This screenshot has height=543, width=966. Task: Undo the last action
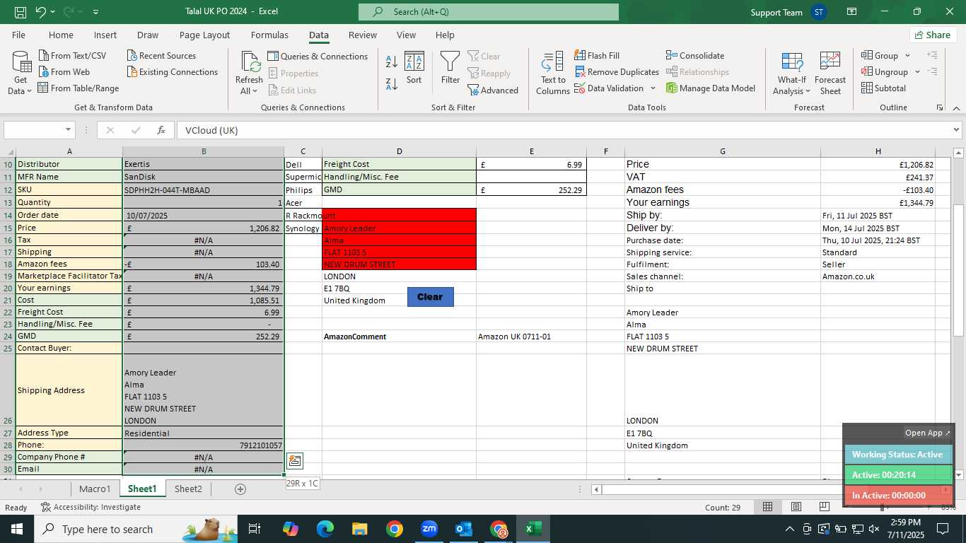pyautogui.click(x=41, y=12)
